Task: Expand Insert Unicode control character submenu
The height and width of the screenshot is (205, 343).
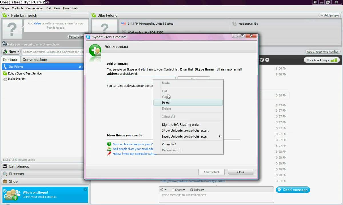Action: pyautogui.click(x=188, y=136)
